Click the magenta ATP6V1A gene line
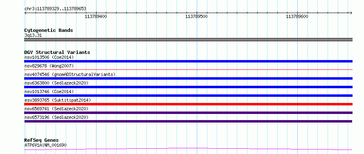 pyautogui.click(x=188, y=149)
